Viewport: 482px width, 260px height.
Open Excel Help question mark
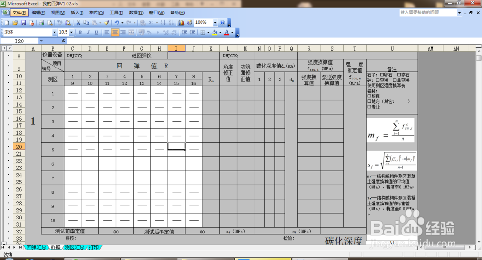[222, 23]
